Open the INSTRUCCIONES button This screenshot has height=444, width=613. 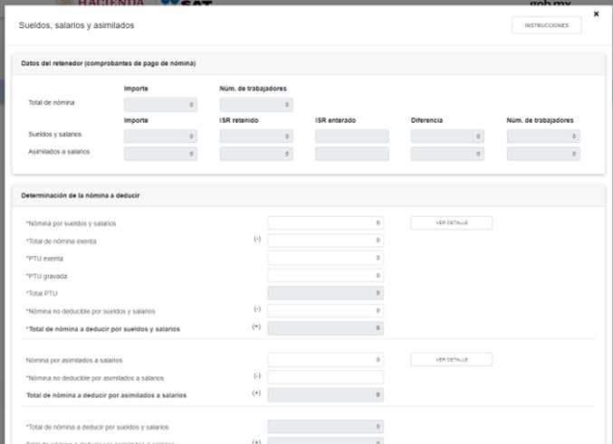pyautogui.click(x=546, y=25)
